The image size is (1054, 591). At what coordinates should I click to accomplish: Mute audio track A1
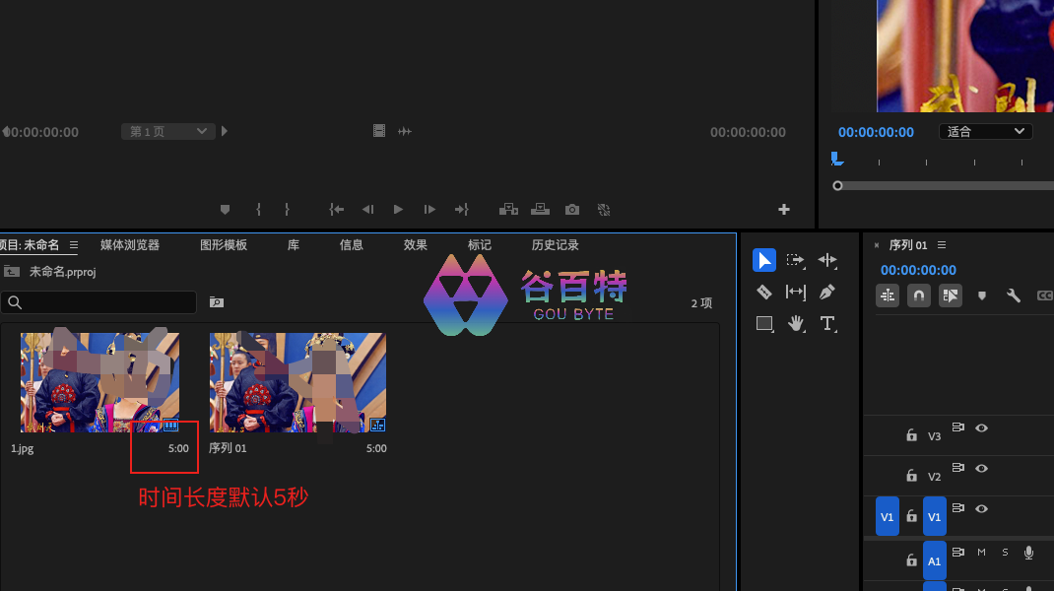(x=981, y=553)
